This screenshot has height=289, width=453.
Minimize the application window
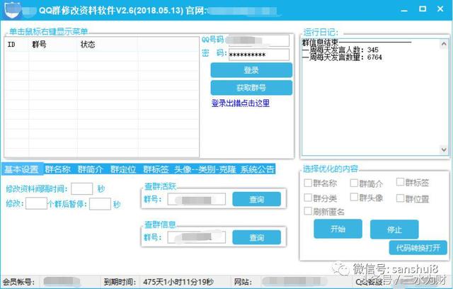(x=404, y=10)
